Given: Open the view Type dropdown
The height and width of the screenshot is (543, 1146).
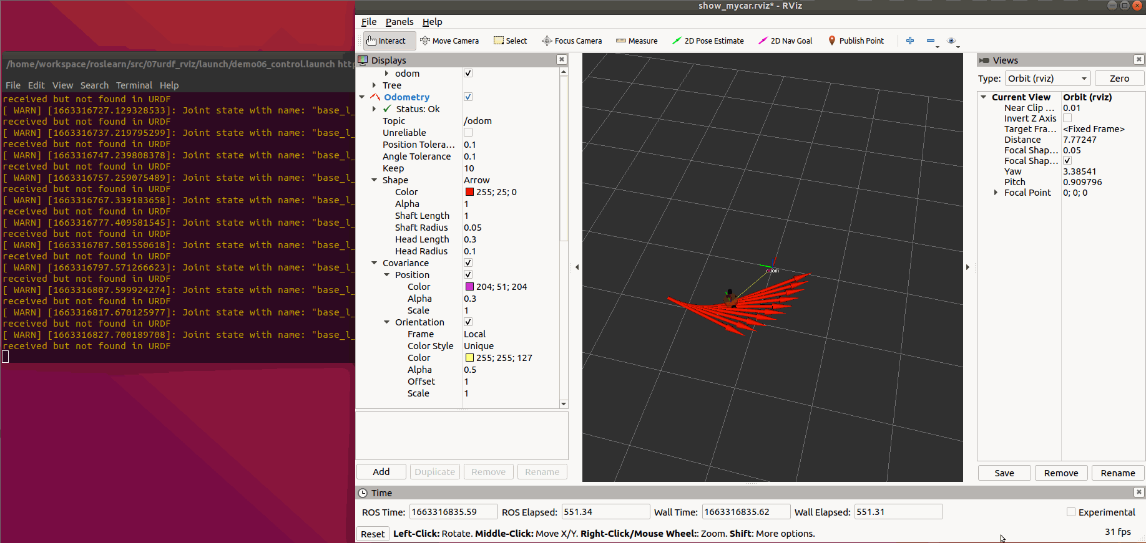Looking at the screenshot, I should point(1047,79).
